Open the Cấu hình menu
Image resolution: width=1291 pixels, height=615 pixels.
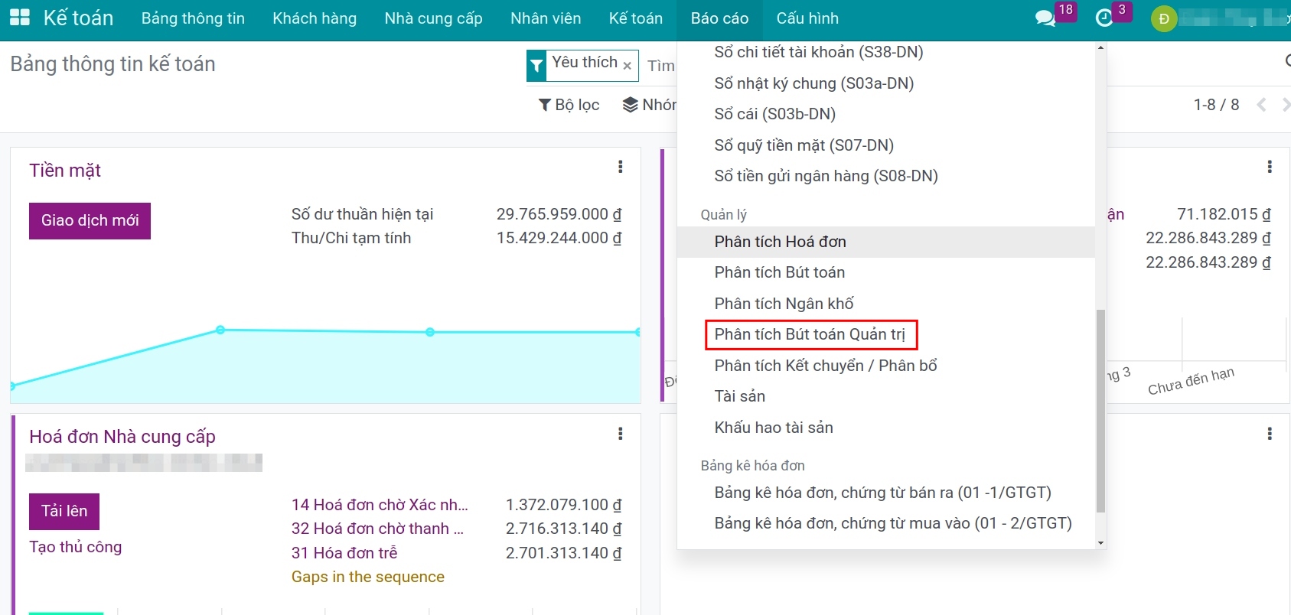point(807,18)
